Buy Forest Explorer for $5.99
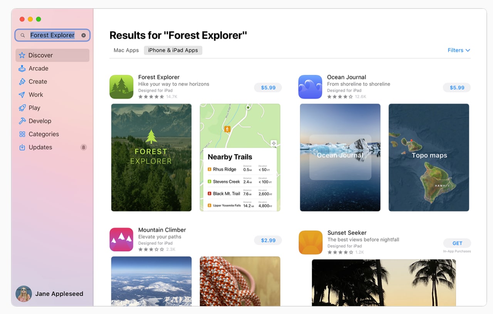Screen dimensions: 493x314 tap(268, 87)
